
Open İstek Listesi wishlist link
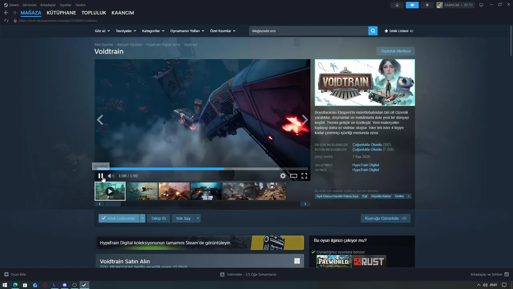[x=399, y=31]
